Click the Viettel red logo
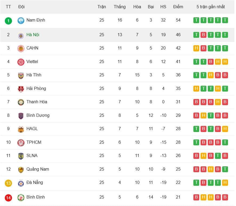This screenshot has height=206, width=236. 21,62
